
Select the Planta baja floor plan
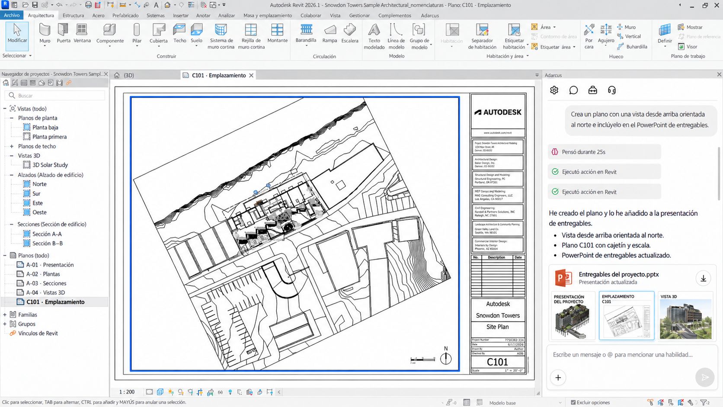pos(45,127)
